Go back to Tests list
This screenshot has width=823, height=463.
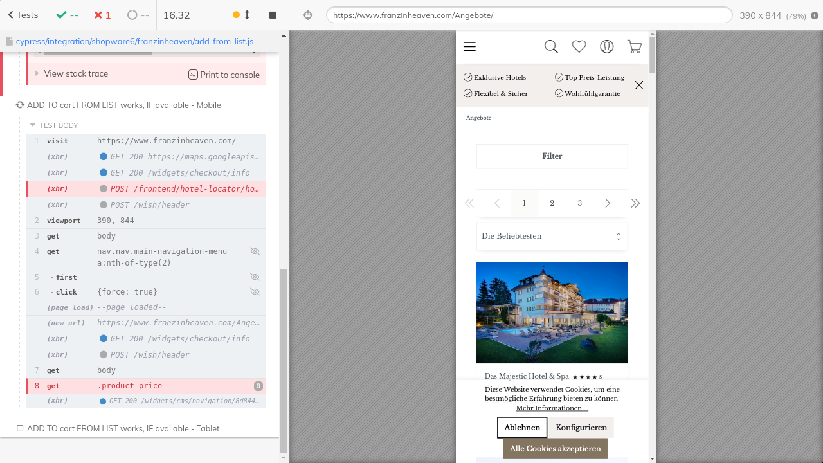[x=23, y=15]
